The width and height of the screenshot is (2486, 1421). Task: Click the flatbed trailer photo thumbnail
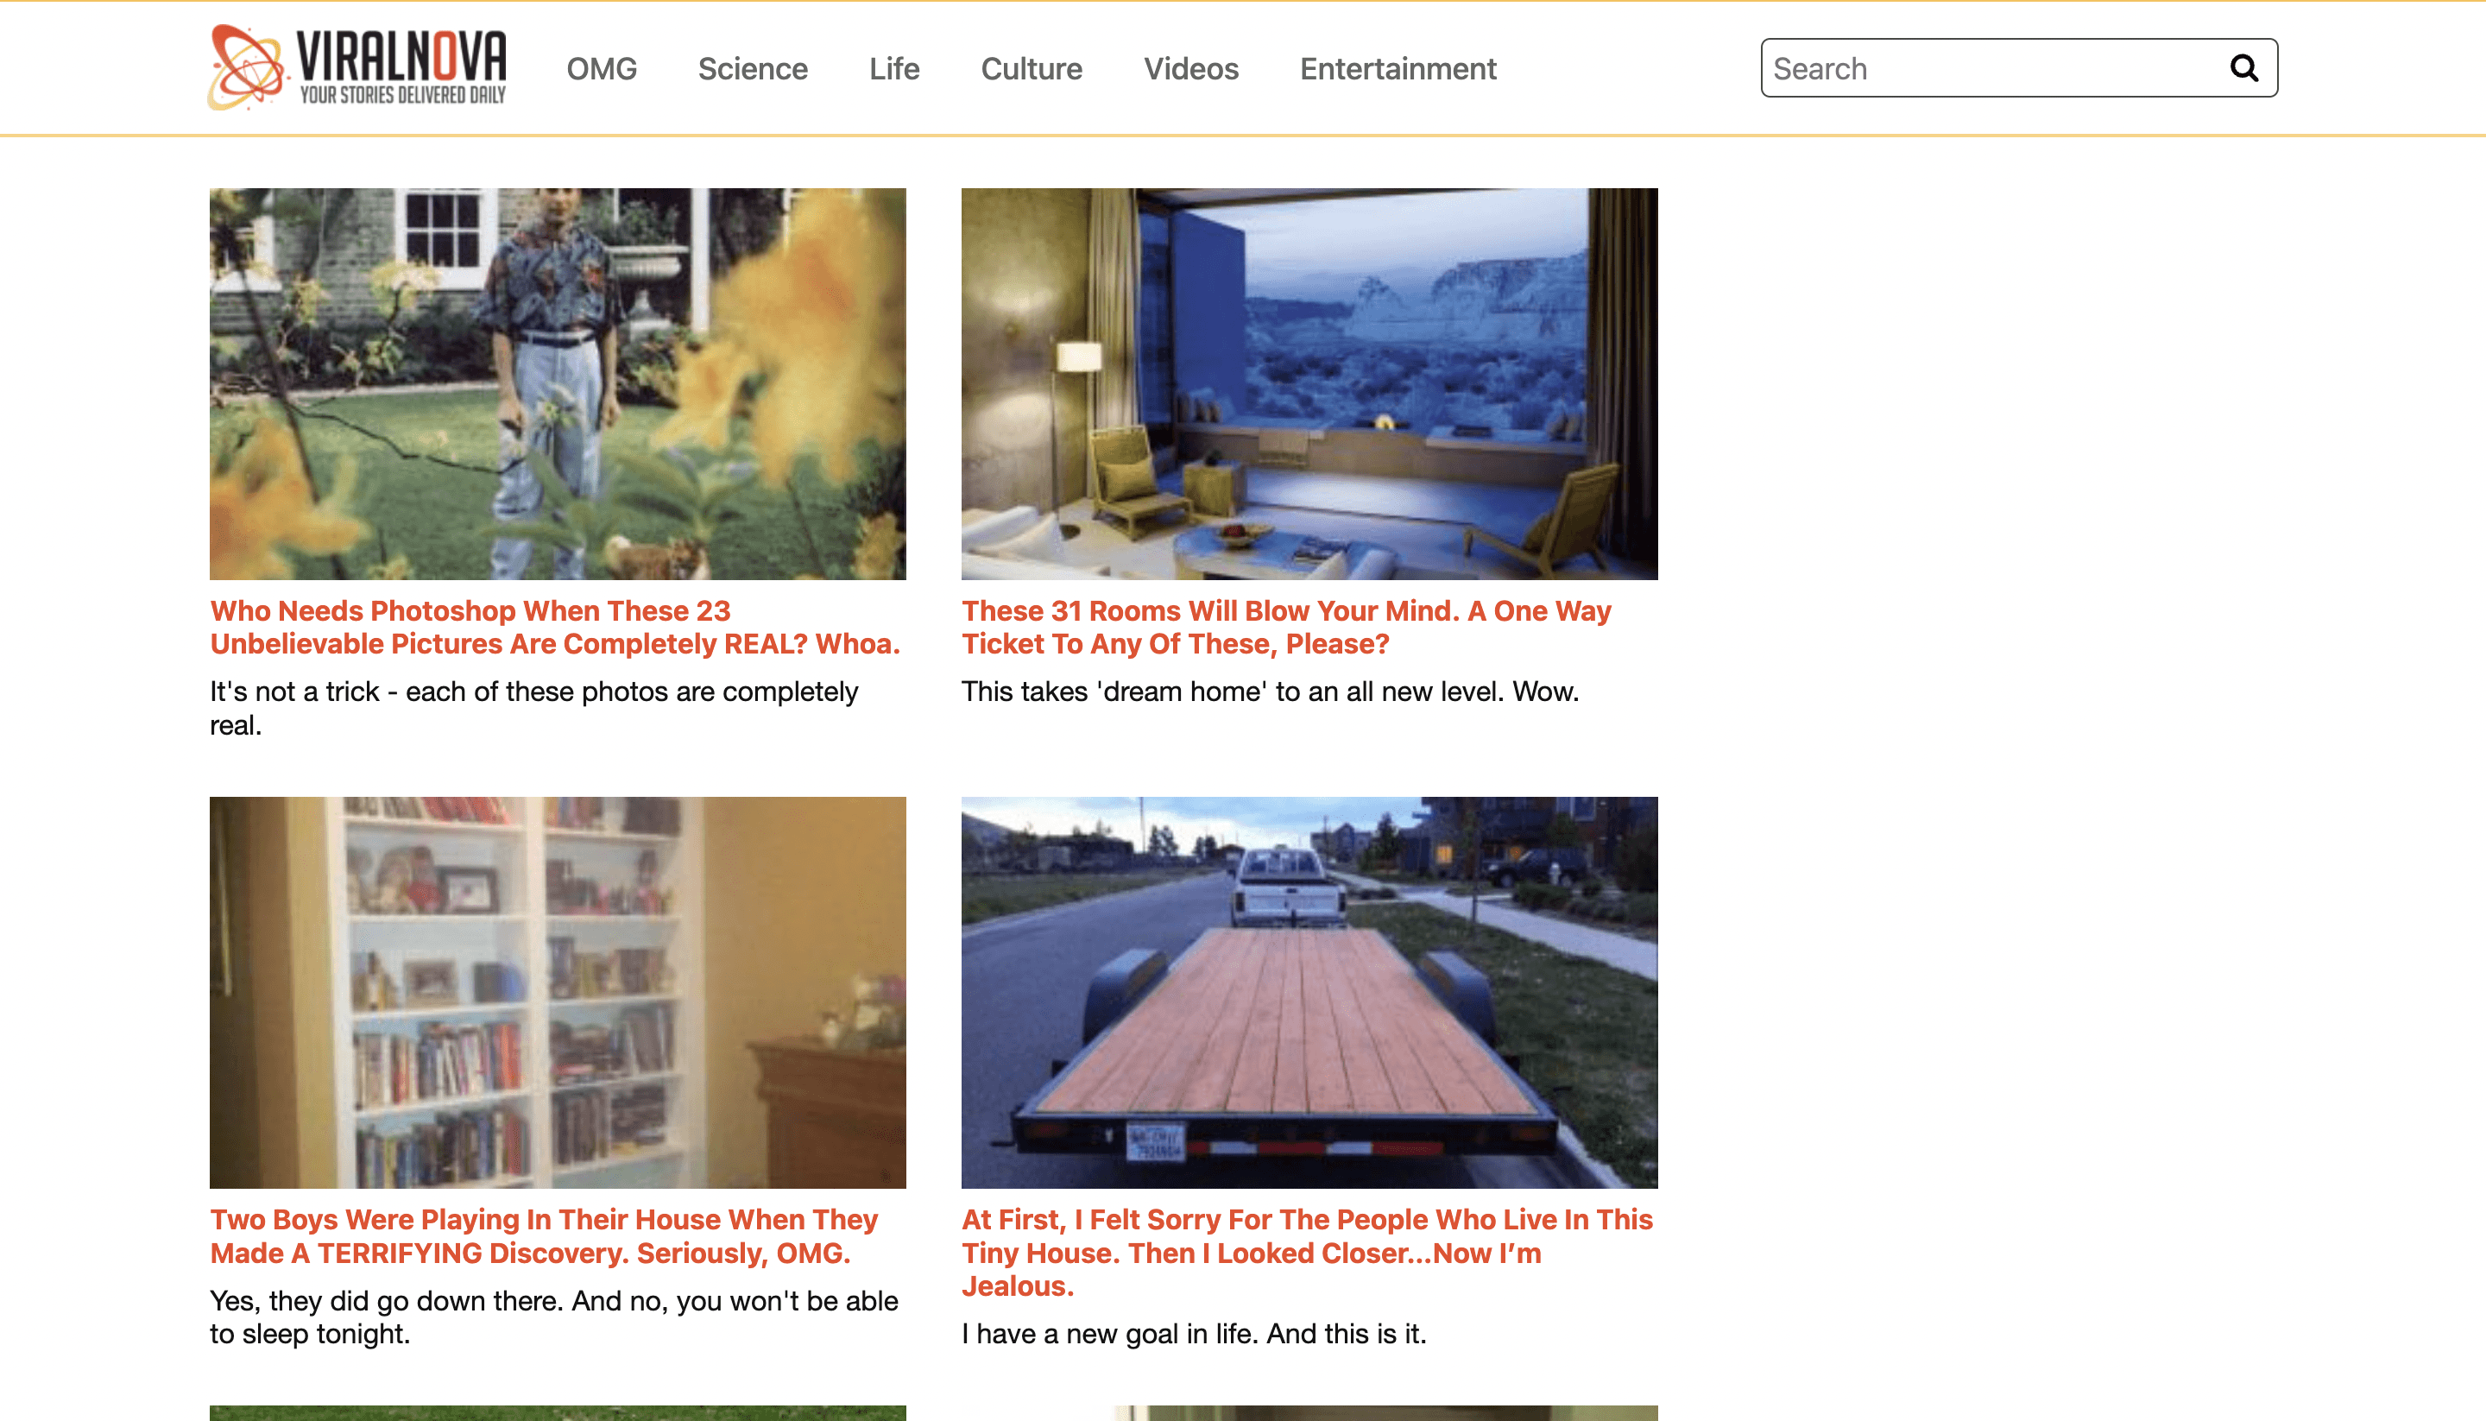point(1309,992)
